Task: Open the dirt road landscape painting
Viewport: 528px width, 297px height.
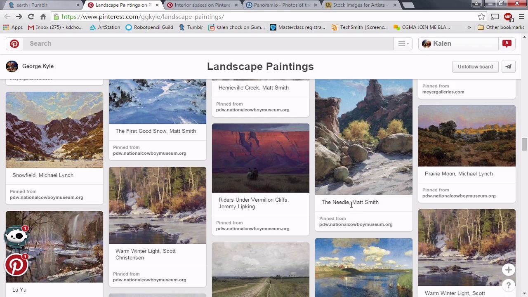Action: tap(261, 270)
